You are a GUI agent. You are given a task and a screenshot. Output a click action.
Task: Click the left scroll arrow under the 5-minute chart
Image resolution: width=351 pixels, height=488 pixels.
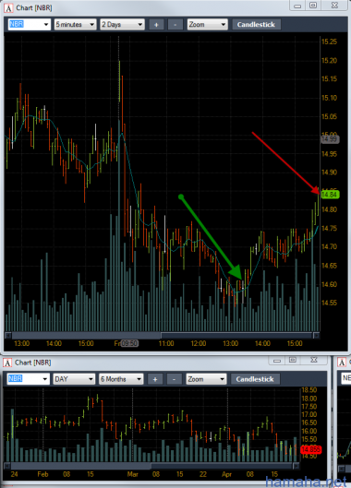(x=8, y=335)
